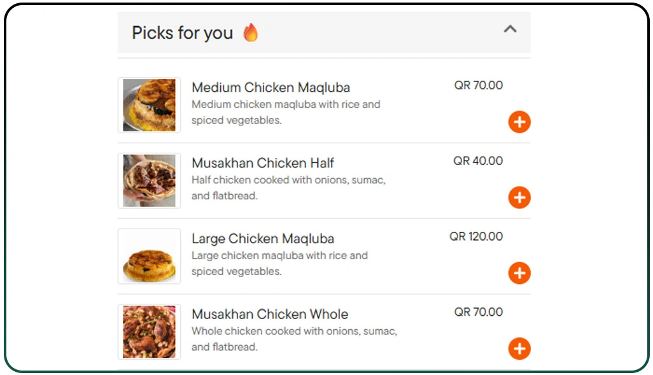Click the plus icon on the last menu item

pos(519,349)
